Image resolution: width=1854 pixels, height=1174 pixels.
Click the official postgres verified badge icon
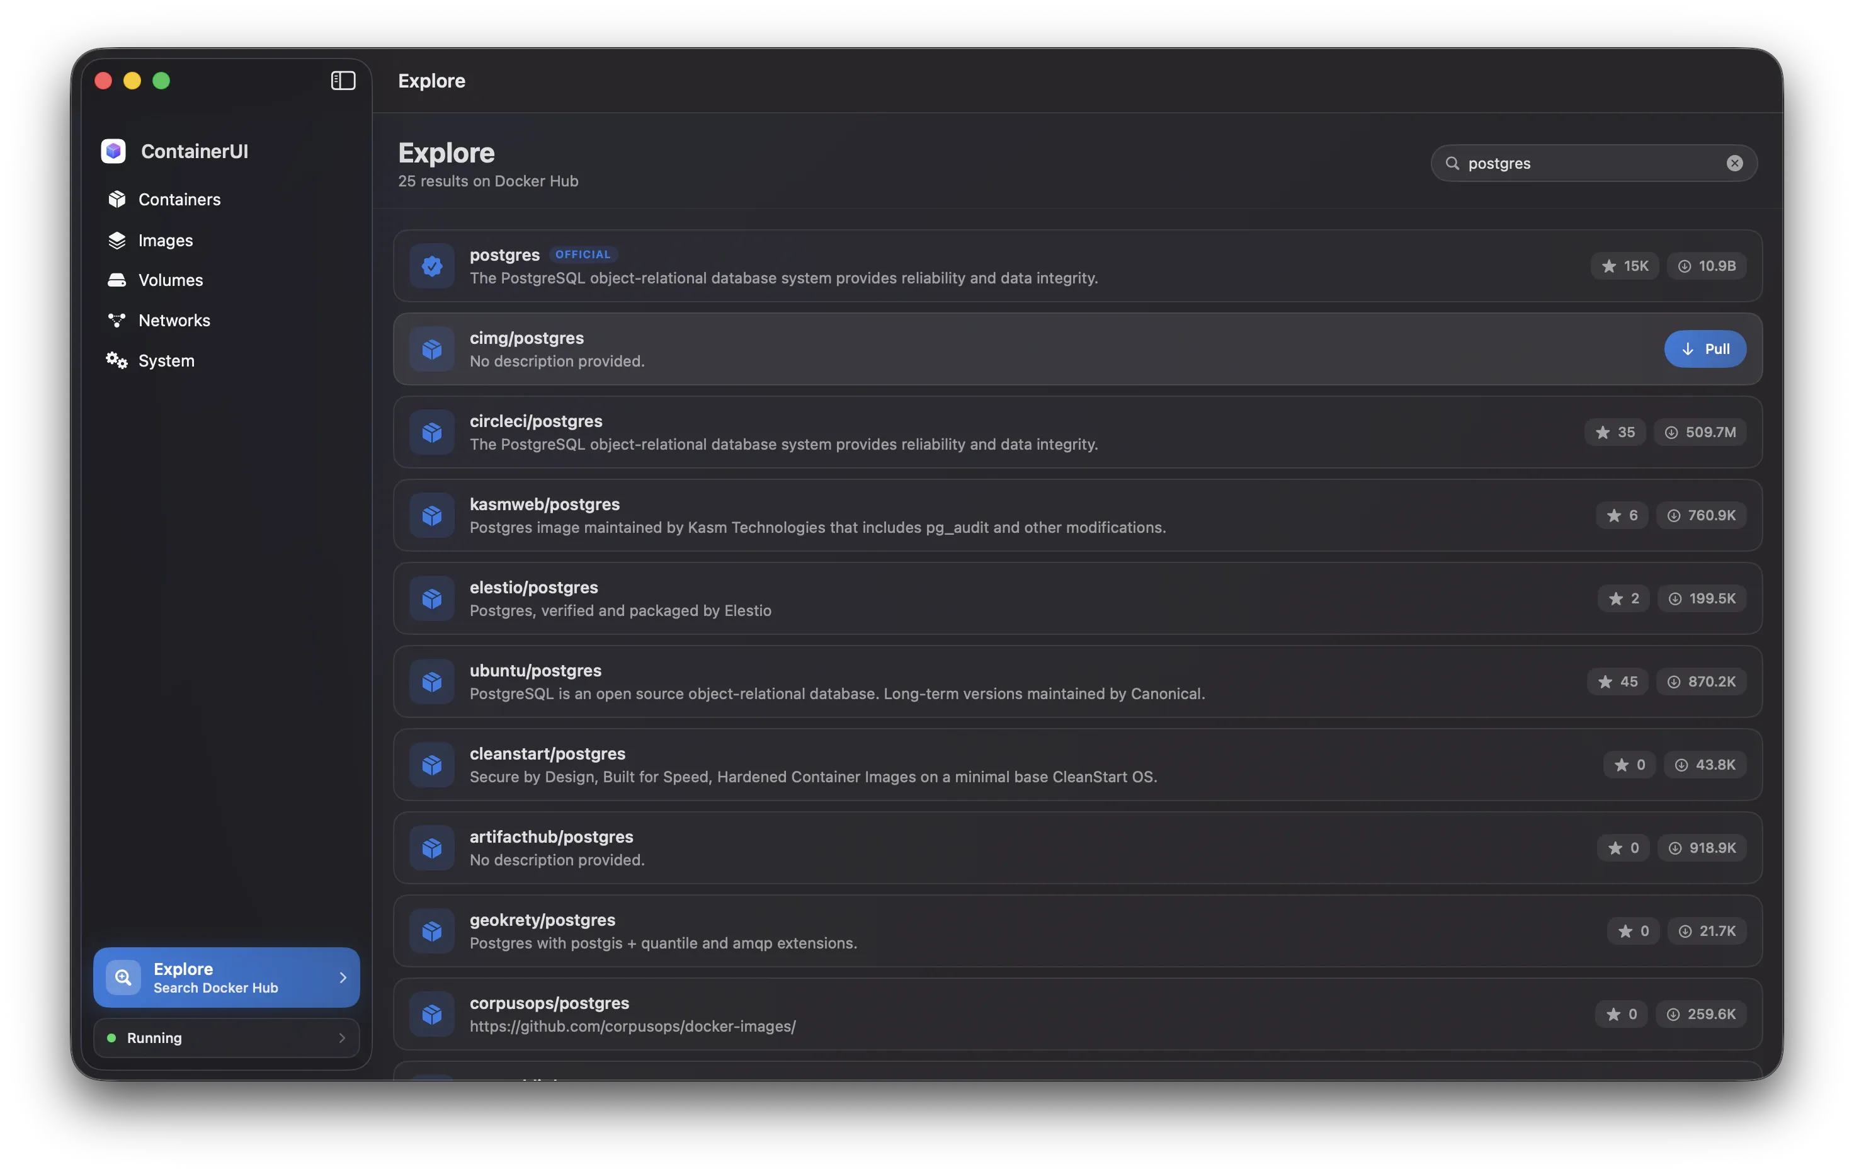coord(432,266)
